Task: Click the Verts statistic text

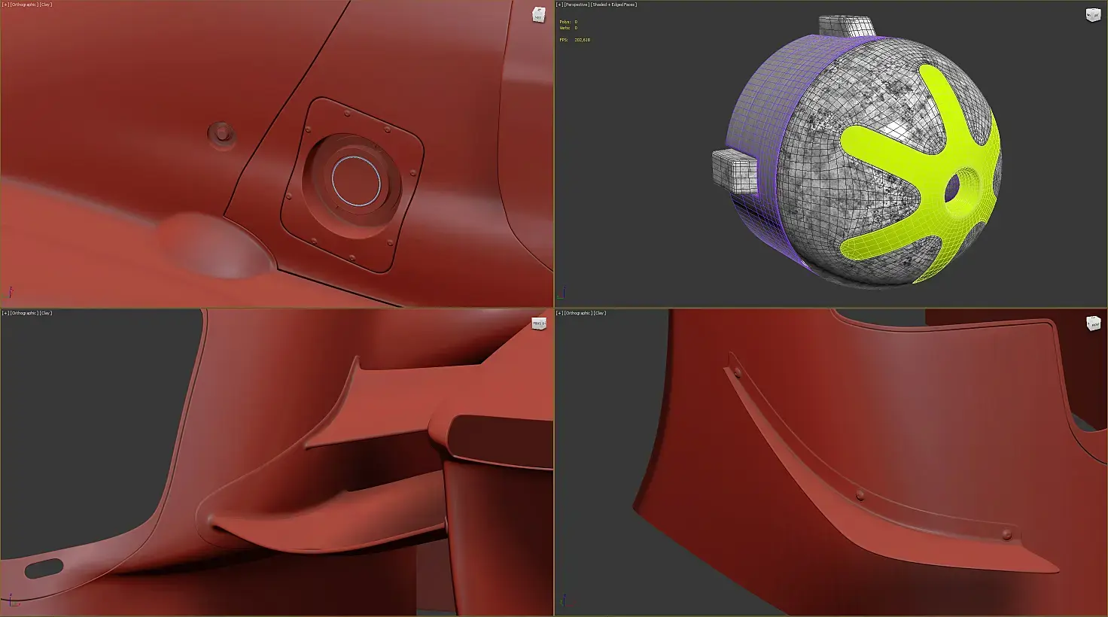Action: coord(568,28)
